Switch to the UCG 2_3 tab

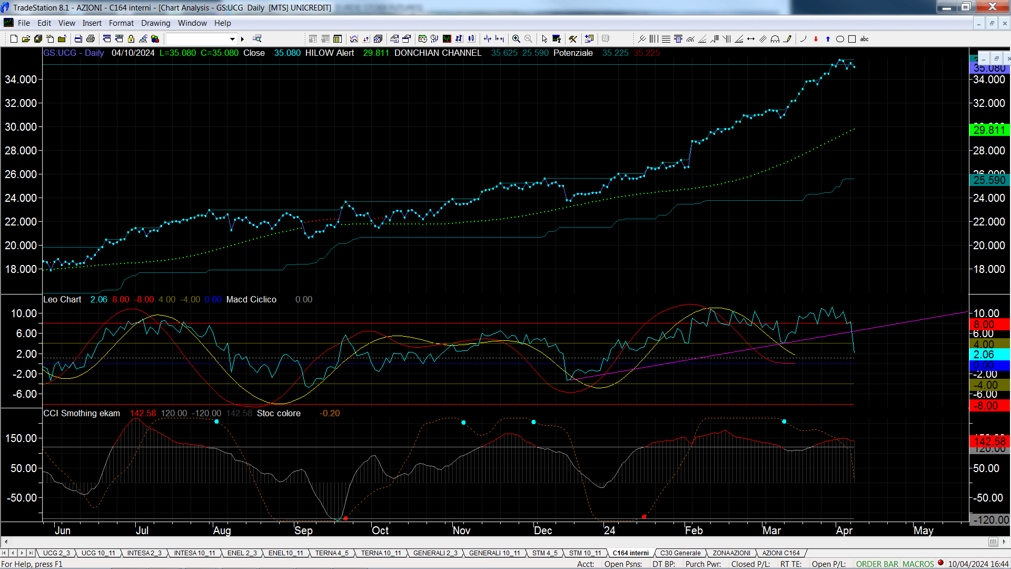(x=56, y=553)
